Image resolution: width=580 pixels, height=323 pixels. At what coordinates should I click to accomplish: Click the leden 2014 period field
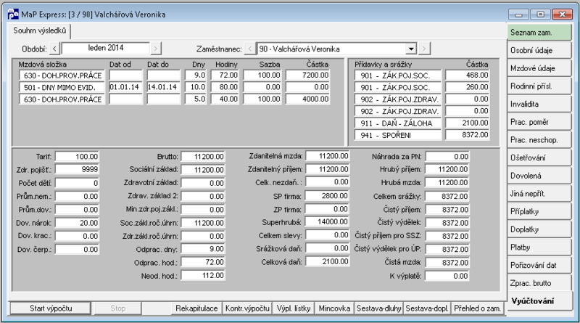click(x=106, y=48)
